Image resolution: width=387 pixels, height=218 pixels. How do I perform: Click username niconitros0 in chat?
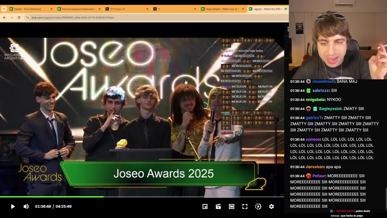[x=324, y=81]
